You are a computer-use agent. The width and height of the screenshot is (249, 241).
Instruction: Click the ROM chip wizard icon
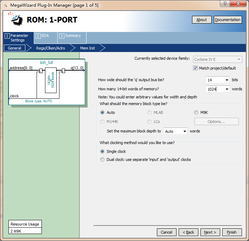coord(16,19)
